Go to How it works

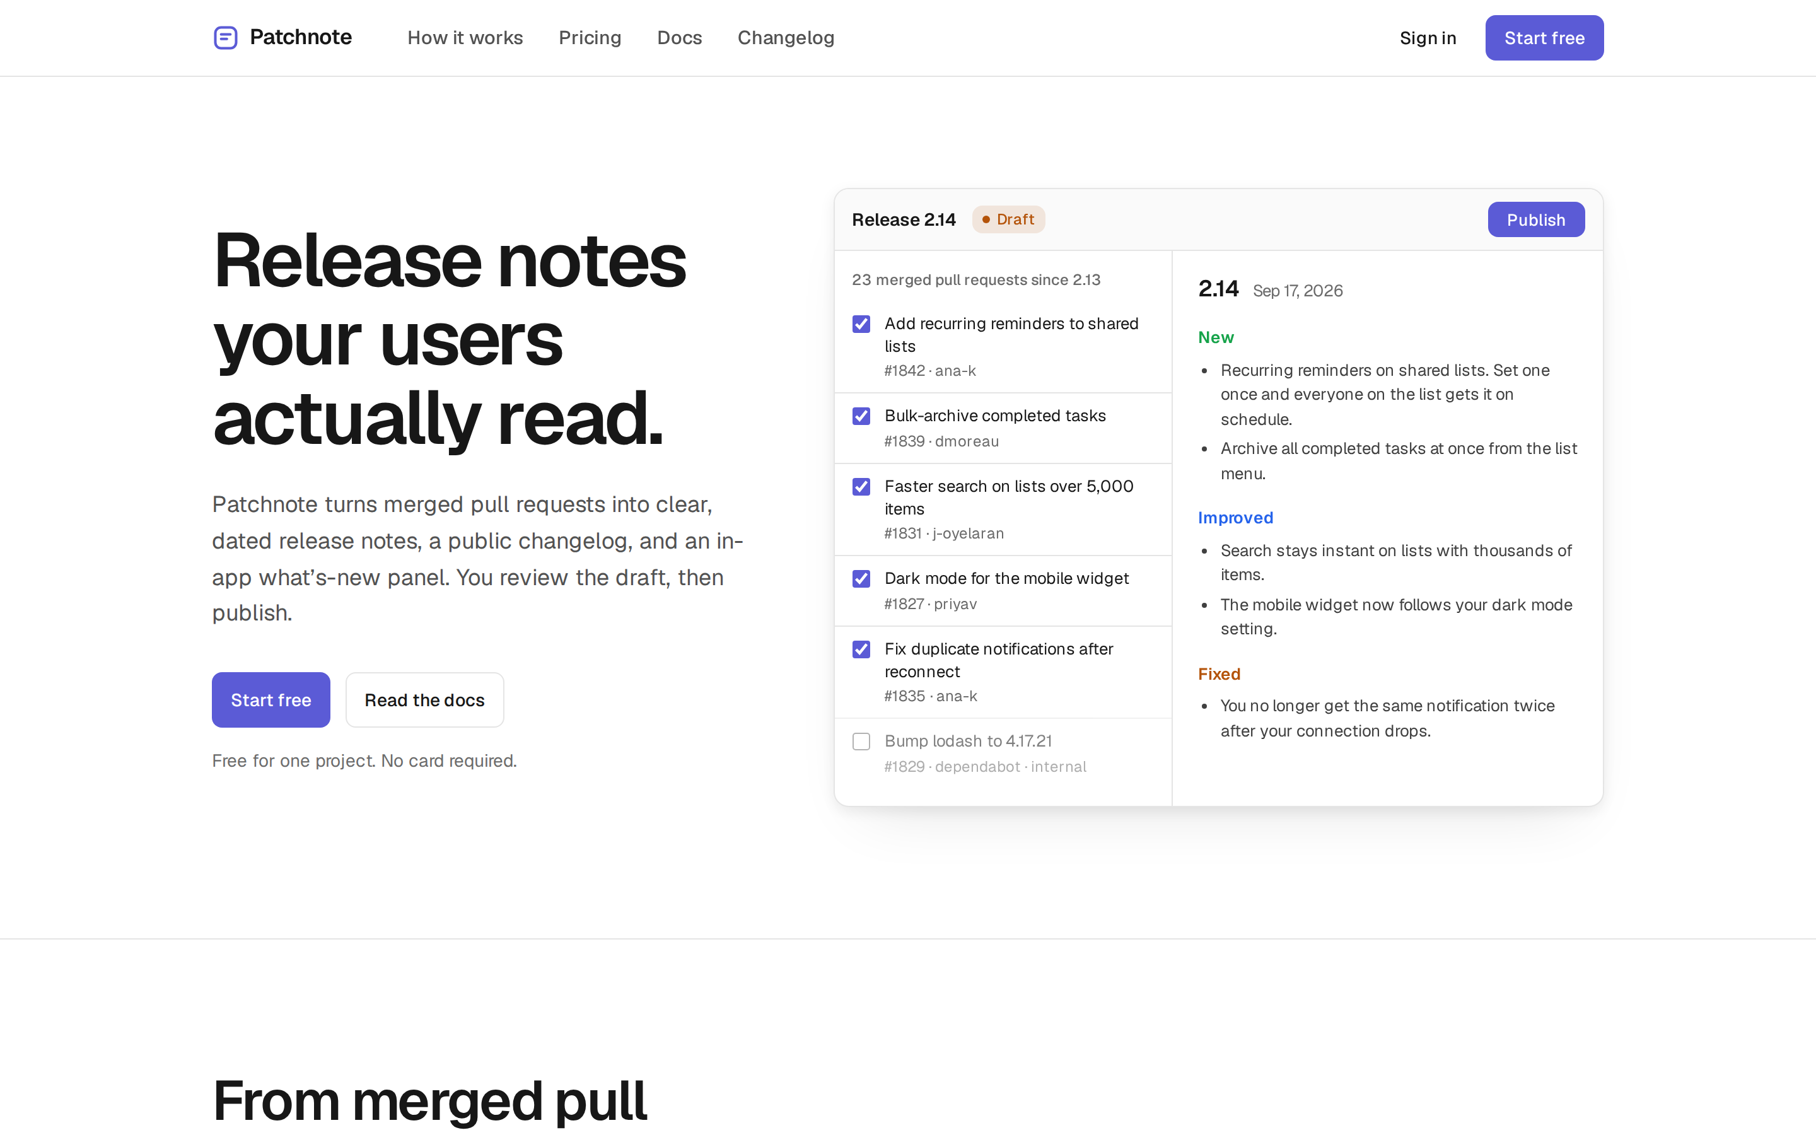[465, 38]
